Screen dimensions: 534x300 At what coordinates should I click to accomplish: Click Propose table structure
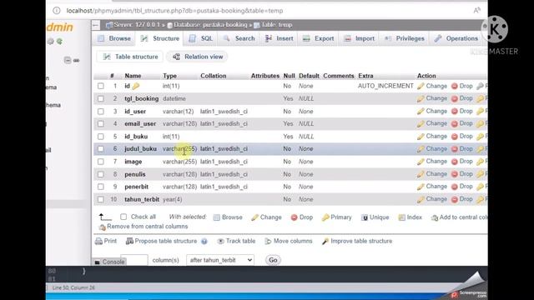pyautogui.click(x=161, y=241)
